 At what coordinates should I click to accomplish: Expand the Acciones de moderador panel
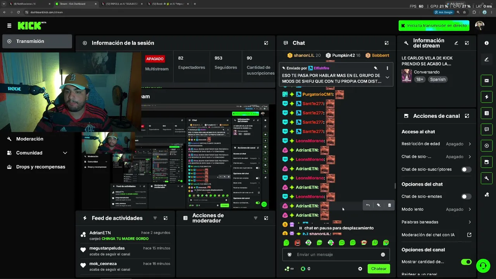click(266, 218)
